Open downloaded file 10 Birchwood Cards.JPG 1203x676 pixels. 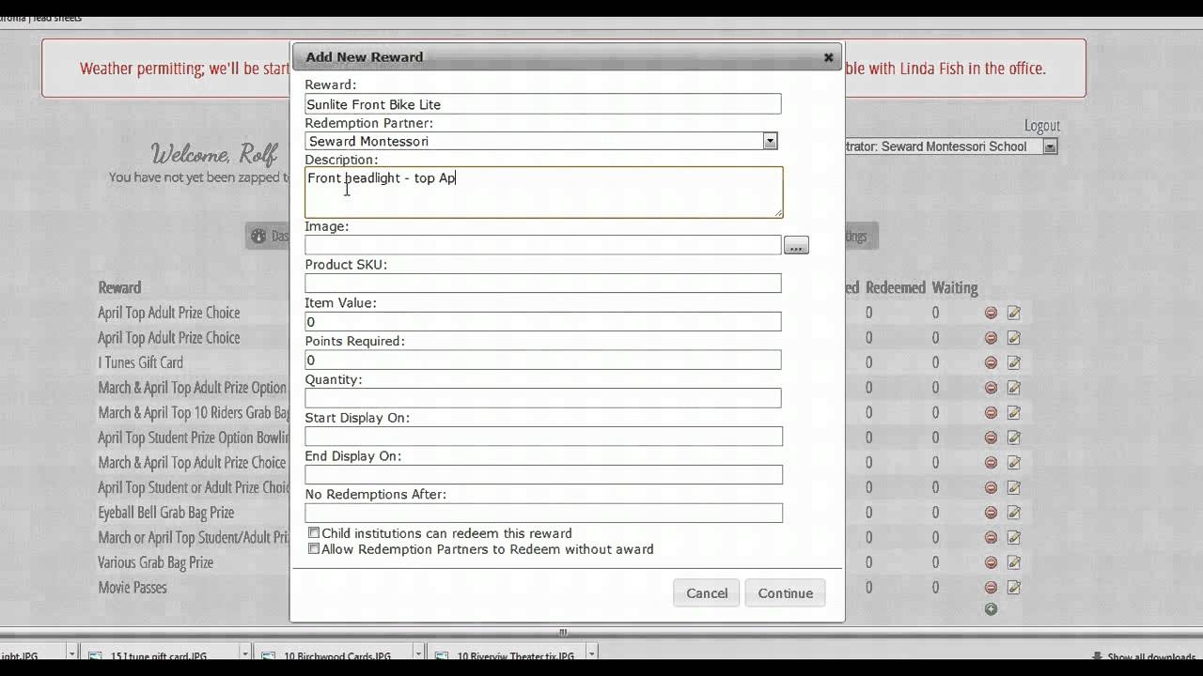click(334, 656)
